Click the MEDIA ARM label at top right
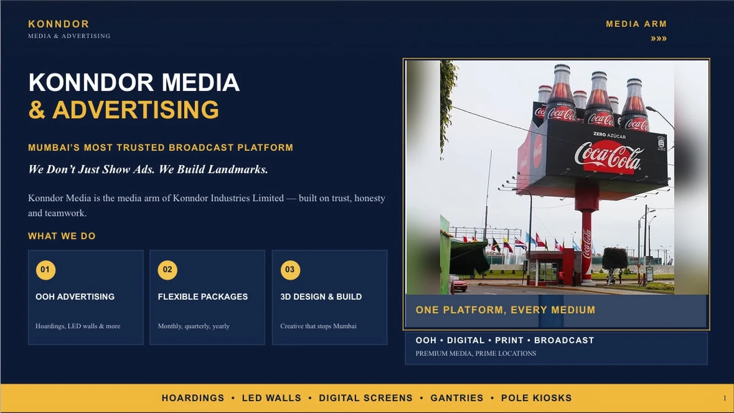The width and height of the screenshot is (734, 413). coord(636,24)
